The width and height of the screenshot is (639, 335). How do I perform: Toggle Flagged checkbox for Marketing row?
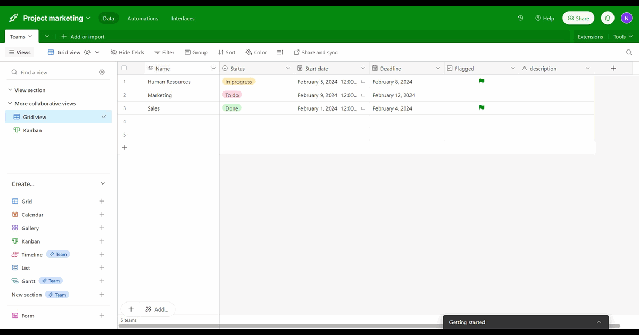point(481,95)
